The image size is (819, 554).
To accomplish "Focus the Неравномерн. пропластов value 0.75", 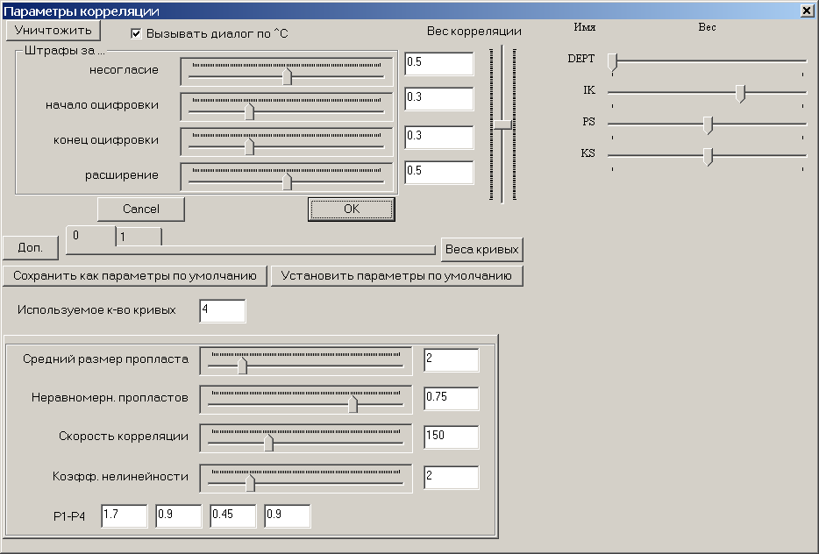I will (452, 399).
